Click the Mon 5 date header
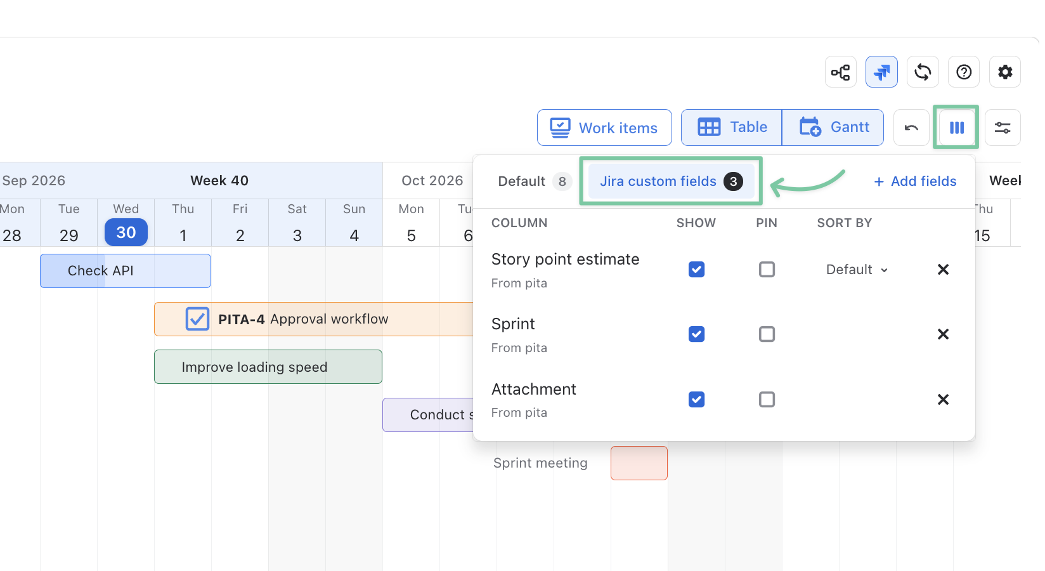Screen dimensions: 1045x571 coord(411,223)
